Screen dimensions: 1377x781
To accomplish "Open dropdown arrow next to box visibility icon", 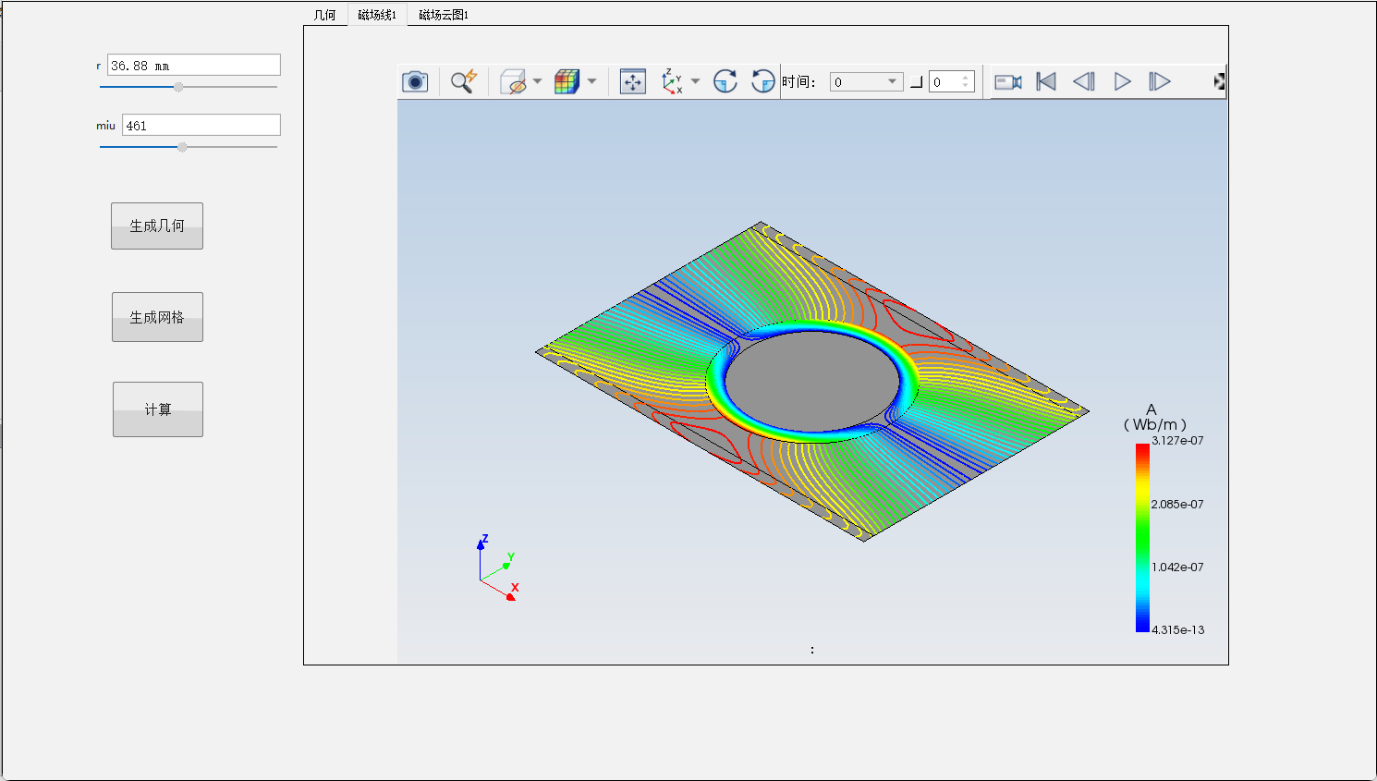I will tap(537, 81).
